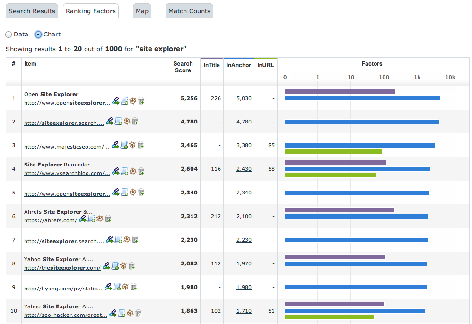Viewport: 472px width, 324px height.
Task: Click bucket icon in row scored 4,780
Action: click(x=135, y=122)
